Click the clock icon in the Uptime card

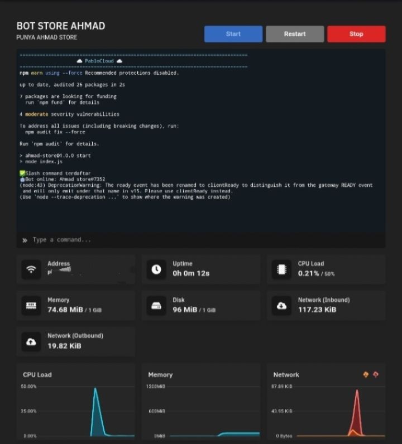click(x=156, y=270)
